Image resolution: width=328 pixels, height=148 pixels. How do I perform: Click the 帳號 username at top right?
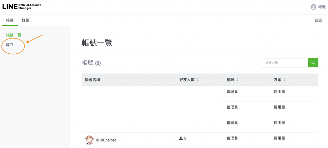322,7
